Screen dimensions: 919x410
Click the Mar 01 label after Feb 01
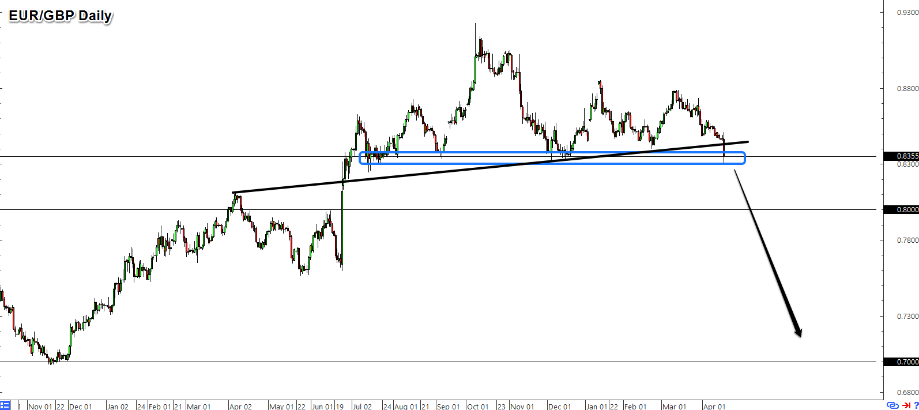(x=199, y=407)
